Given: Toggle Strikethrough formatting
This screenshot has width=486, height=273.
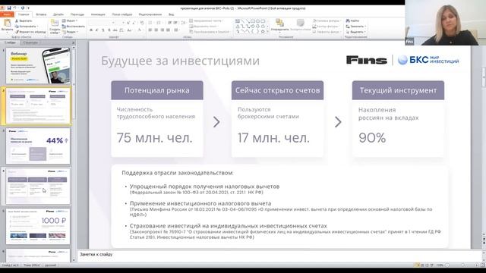Looking at the screenshot, I should [115, 30].
